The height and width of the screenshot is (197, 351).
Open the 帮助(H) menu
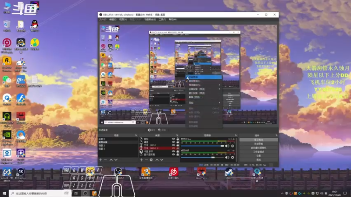[173, 20]
